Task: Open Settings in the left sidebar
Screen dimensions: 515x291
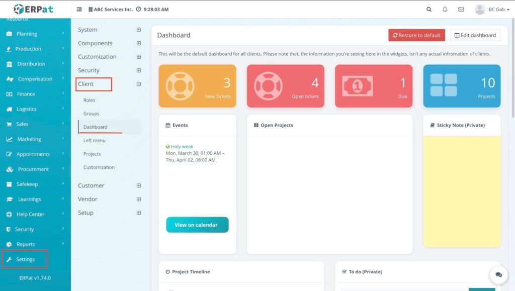Action: 25,259
